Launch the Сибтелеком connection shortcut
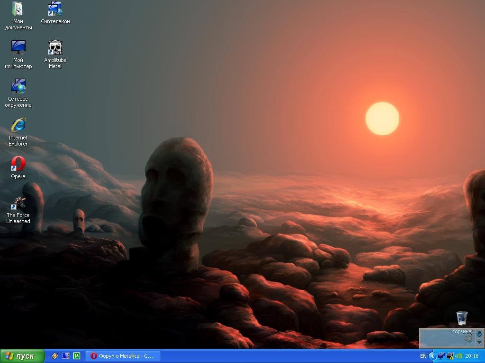This screenshot has width=485, height=363. click(55, 9)
